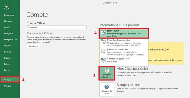Choose Mettre à jour menu entry

124,33
